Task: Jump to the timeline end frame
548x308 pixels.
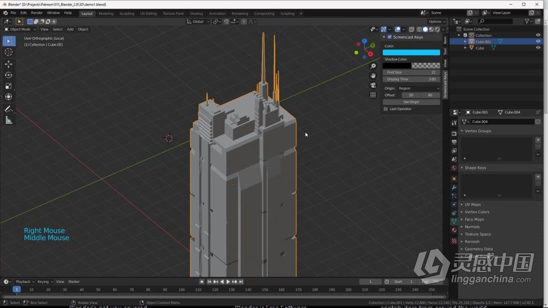Action: click(x=241, y=282)
